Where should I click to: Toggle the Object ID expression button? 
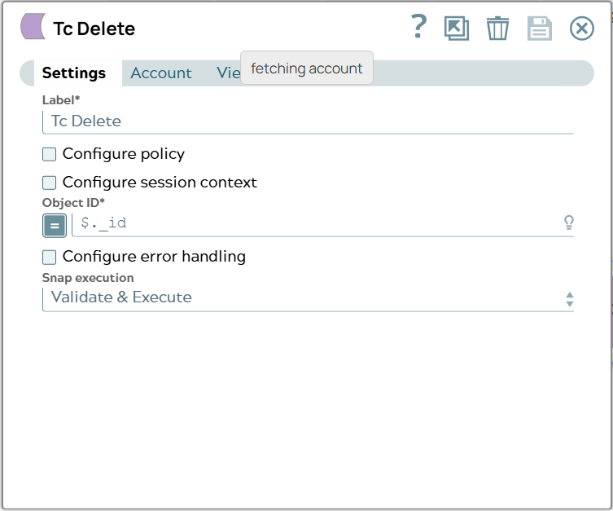point(55,226)
